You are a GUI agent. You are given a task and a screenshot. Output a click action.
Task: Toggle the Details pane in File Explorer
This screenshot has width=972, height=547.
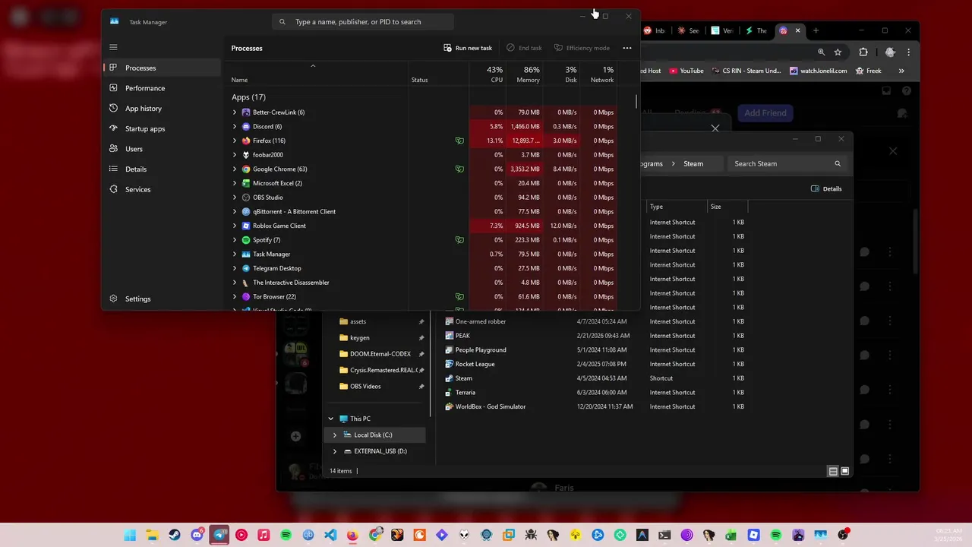coord(826,188)
